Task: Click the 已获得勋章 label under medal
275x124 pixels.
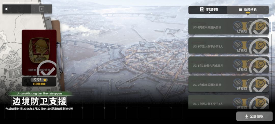Action: 39,84
